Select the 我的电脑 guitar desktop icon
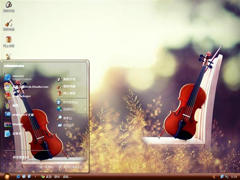This screenshot has height=180, width=240. click(x=9, y=25)
